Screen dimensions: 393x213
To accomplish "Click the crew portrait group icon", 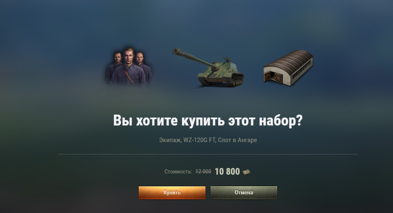I will tap(129, 66).
